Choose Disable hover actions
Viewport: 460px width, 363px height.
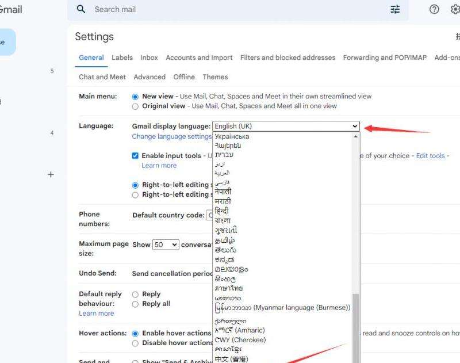pyautogui.click(x=135, y=343)
